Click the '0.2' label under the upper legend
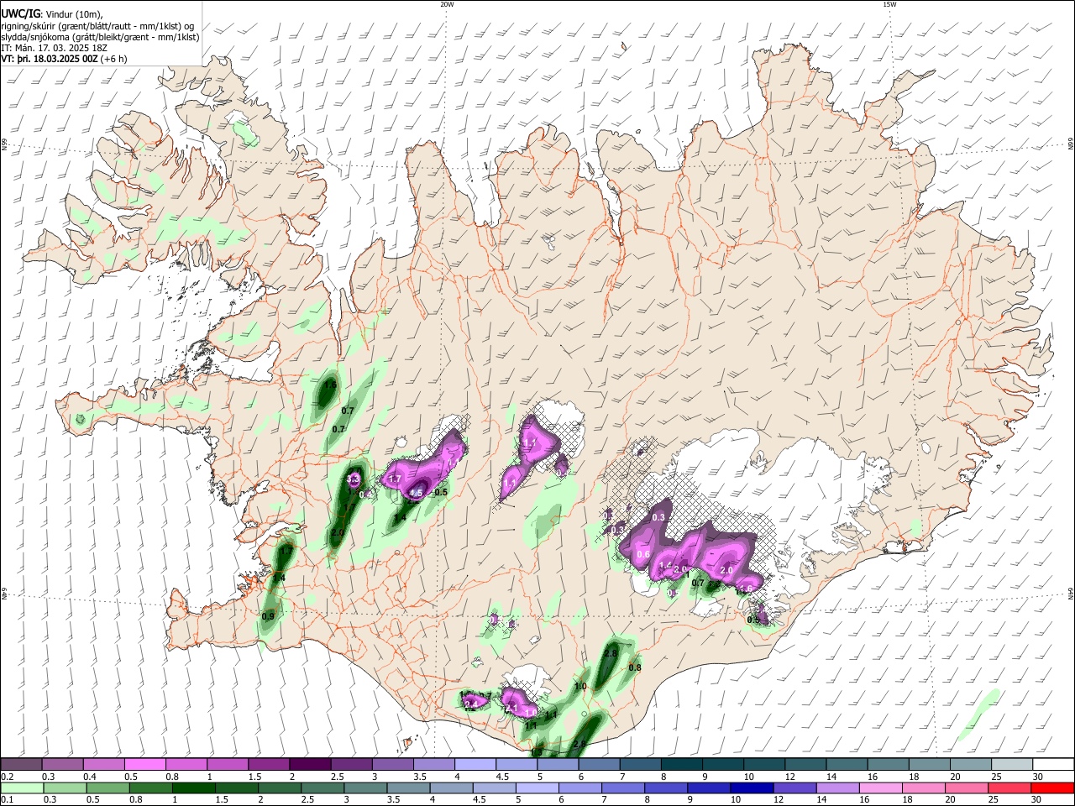This screenshot has height=806, width=1075. pyautogui.click(x=6, y=777)
